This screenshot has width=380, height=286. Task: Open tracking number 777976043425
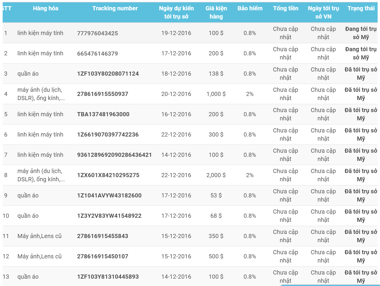(98, 33)
